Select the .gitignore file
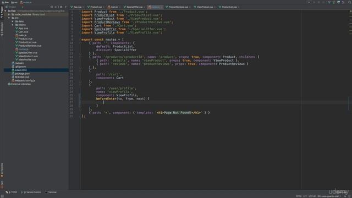Image resolution: width=352 pixels, height=198 pixels. pyautogui.click(x=19, y=67)
